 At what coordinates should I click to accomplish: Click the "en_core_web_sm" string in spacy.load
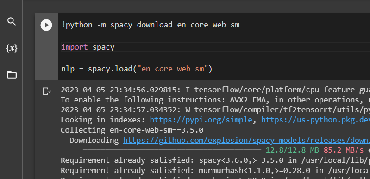coord(172,69)
